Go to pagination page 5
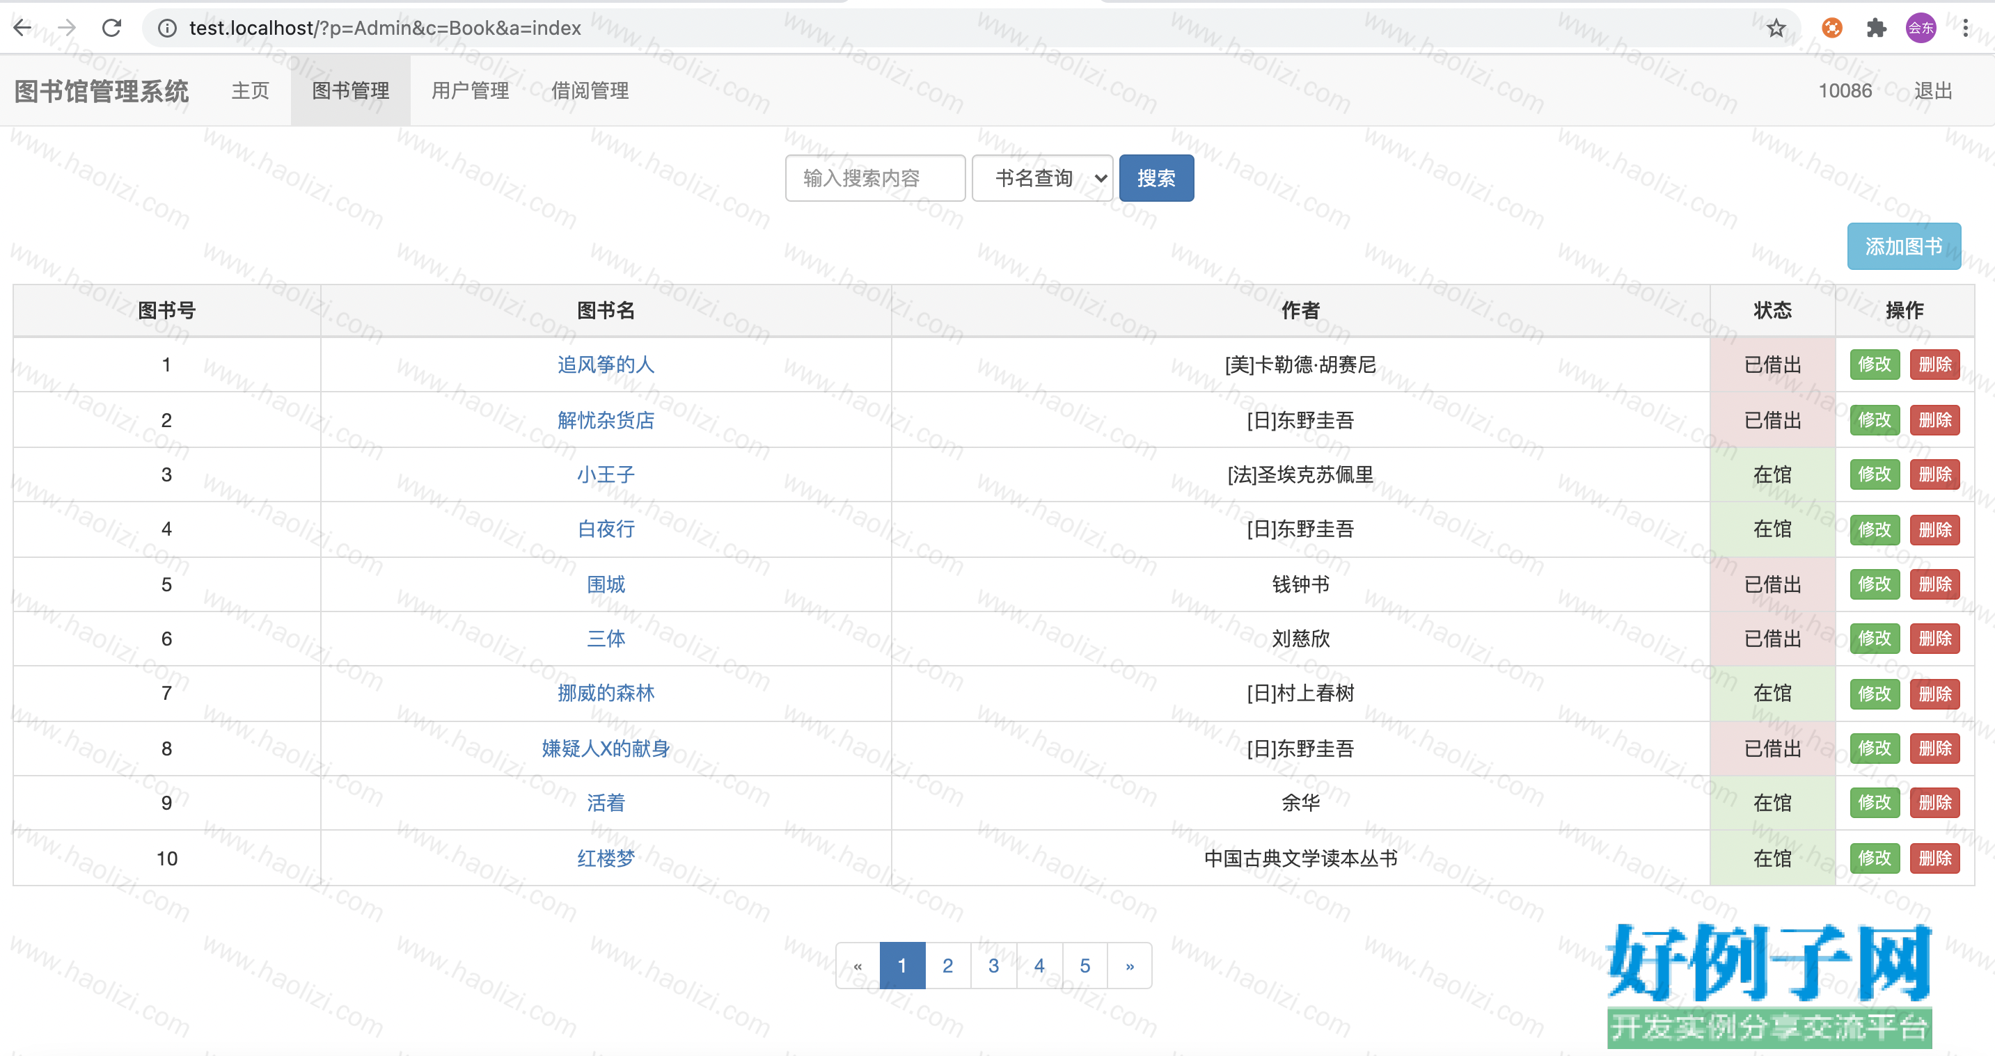This screenshot has height=1056, width=1995. pyautogui.click(x=1085, y=966)
